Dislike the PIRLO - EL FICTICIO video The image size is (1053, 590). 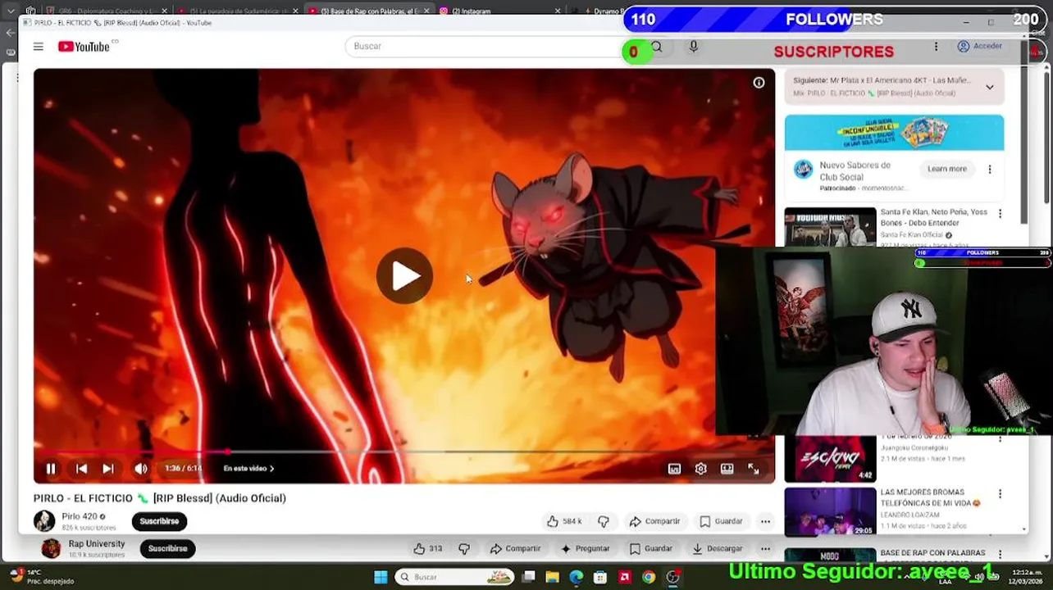[604, 521]
